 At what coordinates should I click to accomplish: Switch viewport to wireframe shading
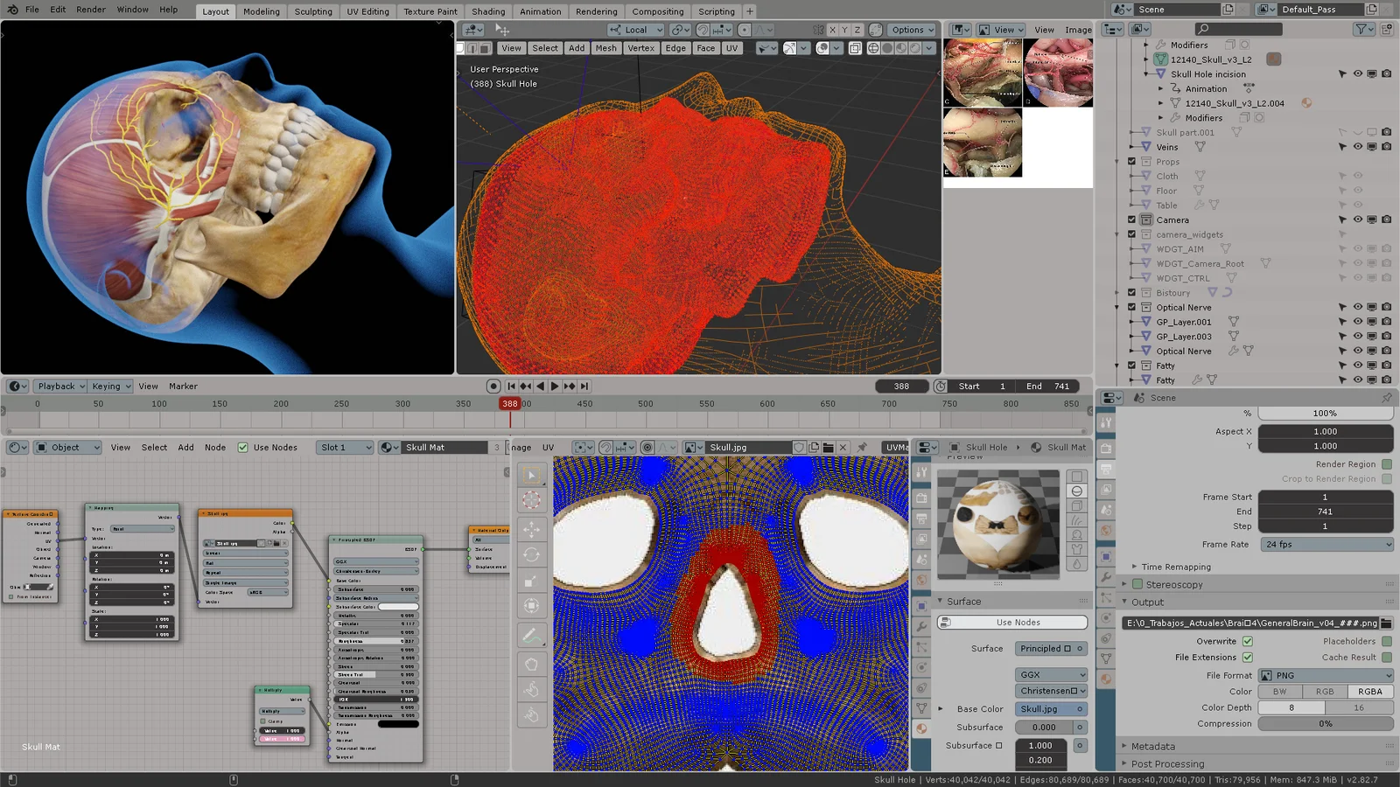(873, 48)
